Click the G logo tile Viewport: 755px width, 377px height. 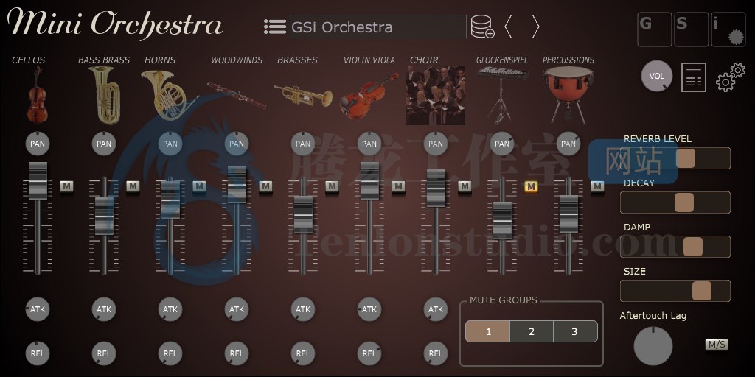pyautogui.click(x=655, y=29)
